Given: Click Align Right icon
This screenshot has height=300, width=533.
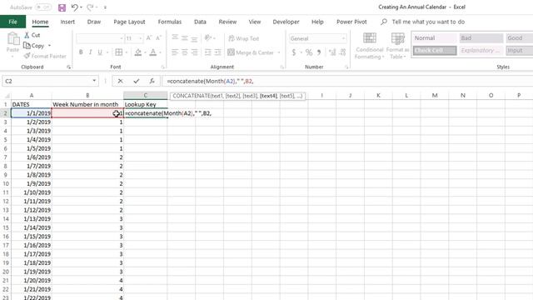Looking at the screenshot, I should point(194,52).
